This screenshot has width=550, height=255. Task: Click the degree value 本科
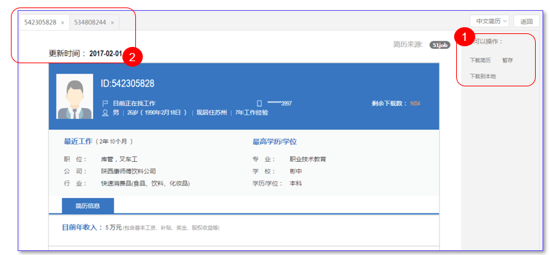(296, 184)
